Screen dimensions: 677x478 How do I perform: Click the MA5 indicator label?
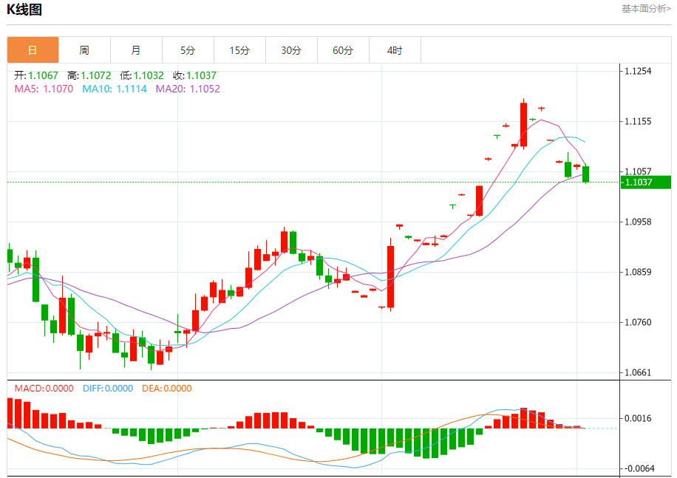click(44, 89)
